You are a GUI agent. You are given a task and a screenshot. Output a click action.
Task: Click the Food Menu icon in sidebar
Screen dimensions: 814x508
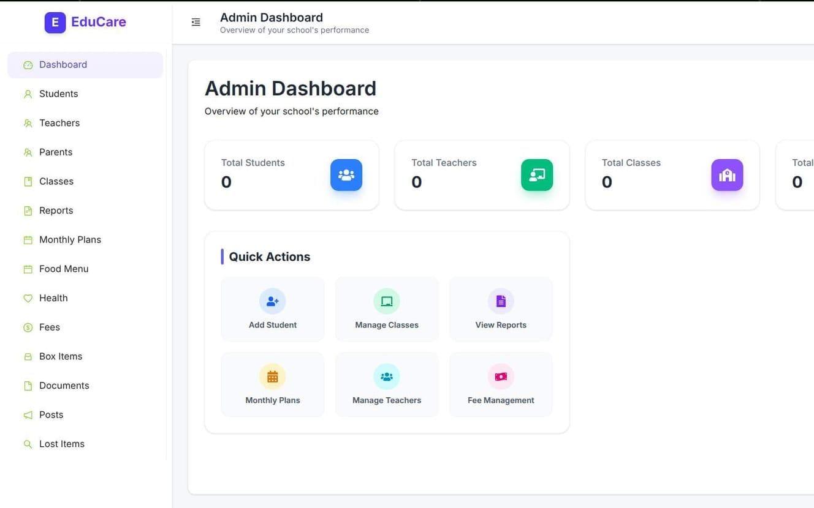coord(28,269)
